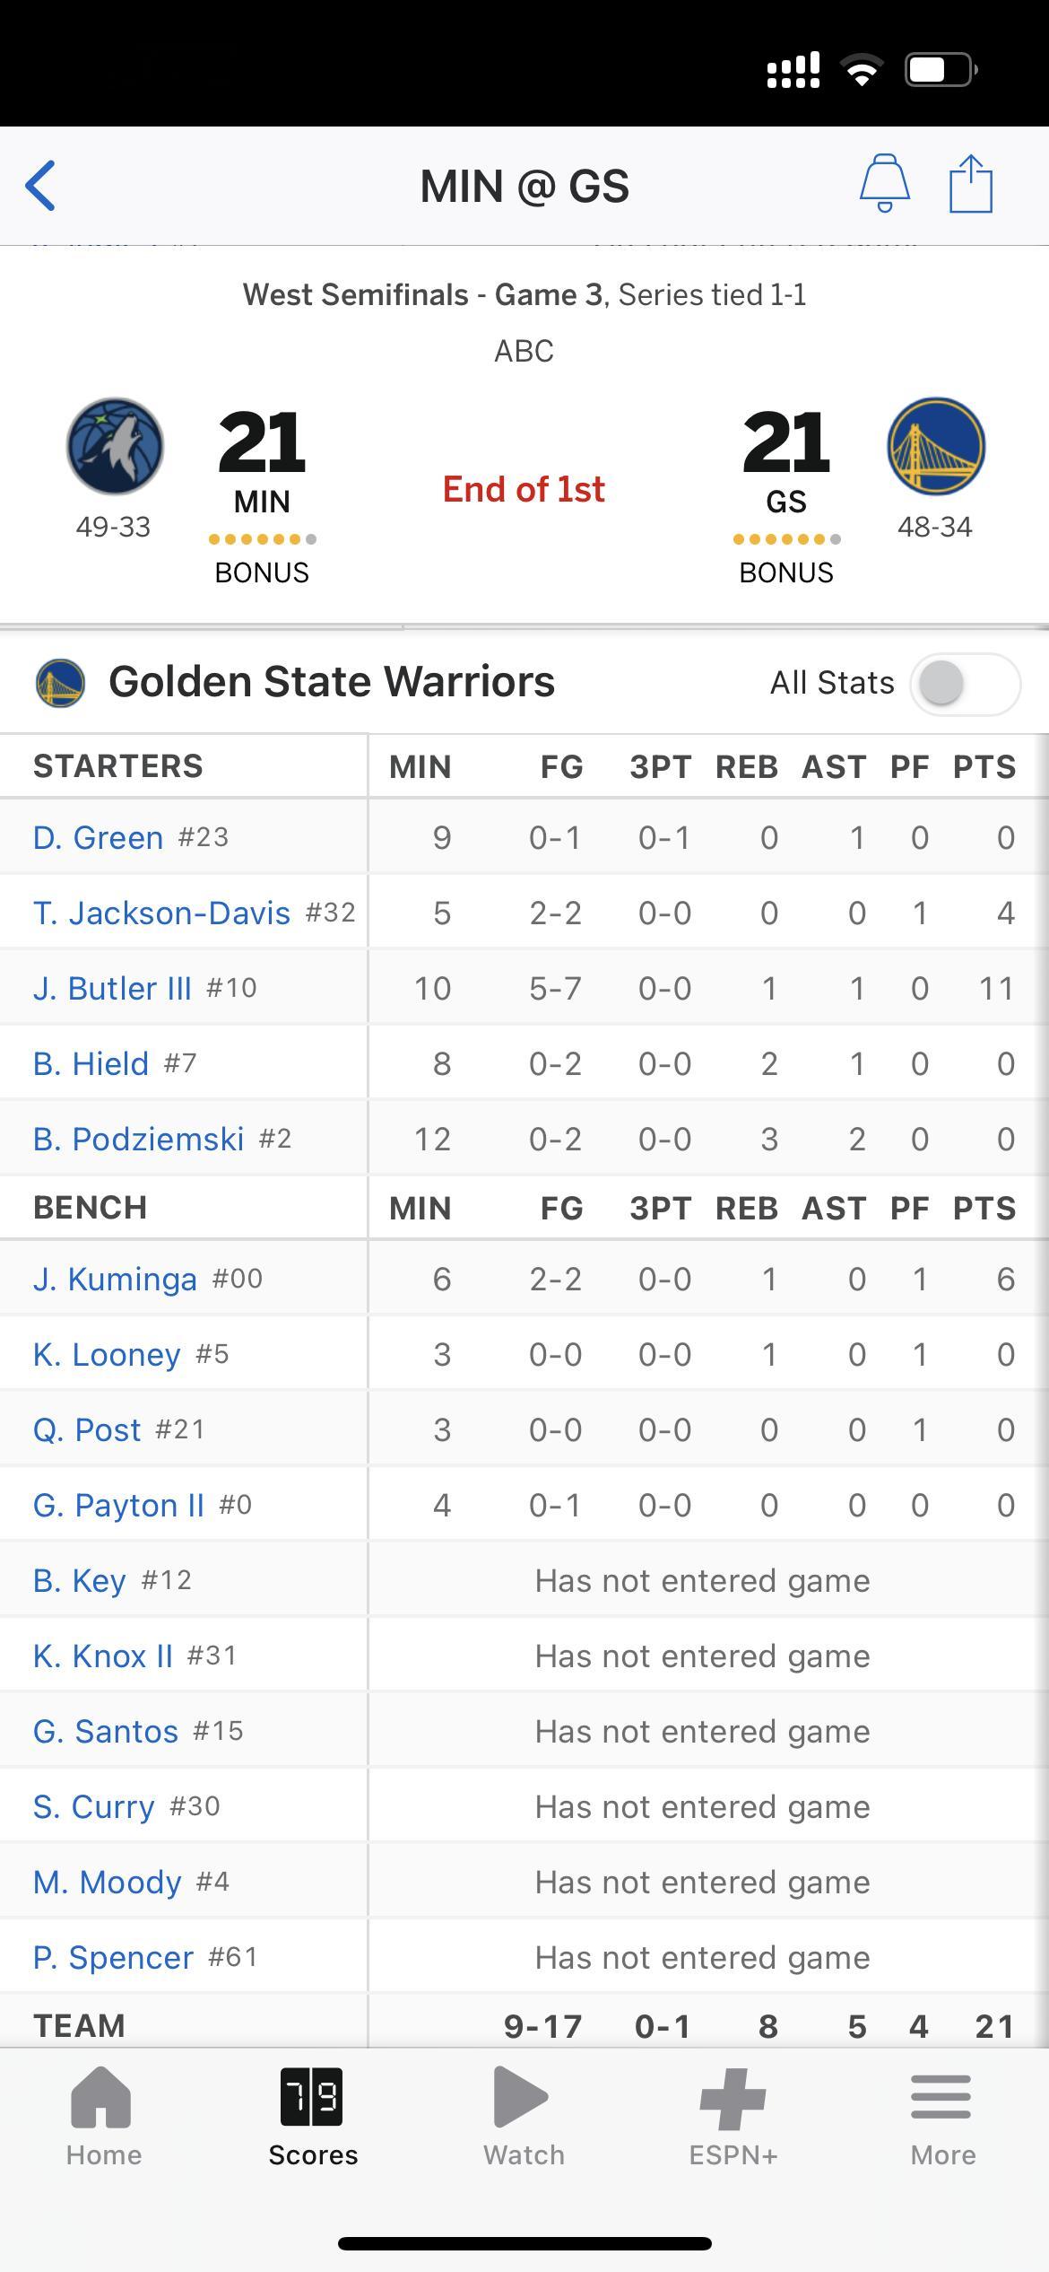Open game alerts via the bell icon
Screen dimensions: 1049x2272
(x=885, y=183)
